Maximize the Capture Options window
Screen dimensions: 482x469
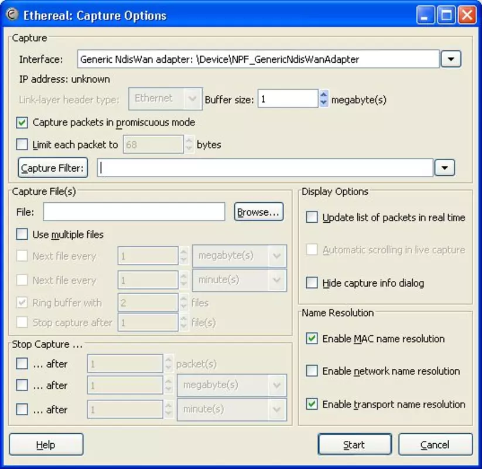446,15
